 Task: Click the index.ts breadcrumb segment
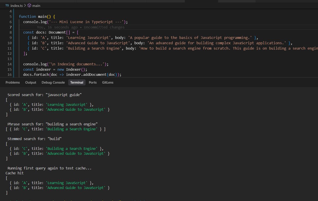16,5
